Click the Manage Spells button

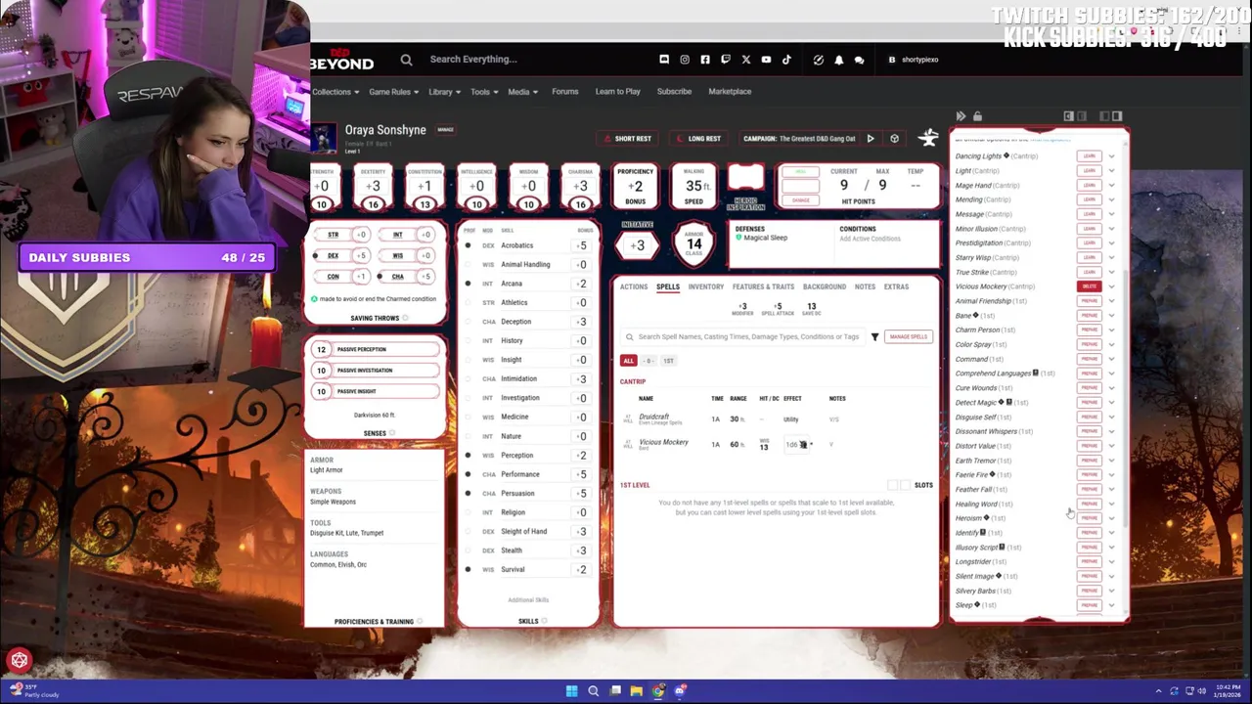tap(908, 336)
